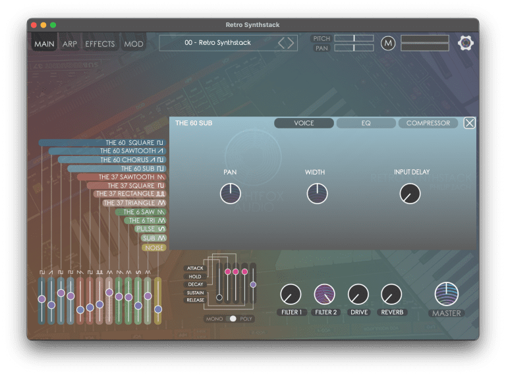Screen dimensions: 506x376
Task: Click the Filter 1 knob
Action: (291, 294)
